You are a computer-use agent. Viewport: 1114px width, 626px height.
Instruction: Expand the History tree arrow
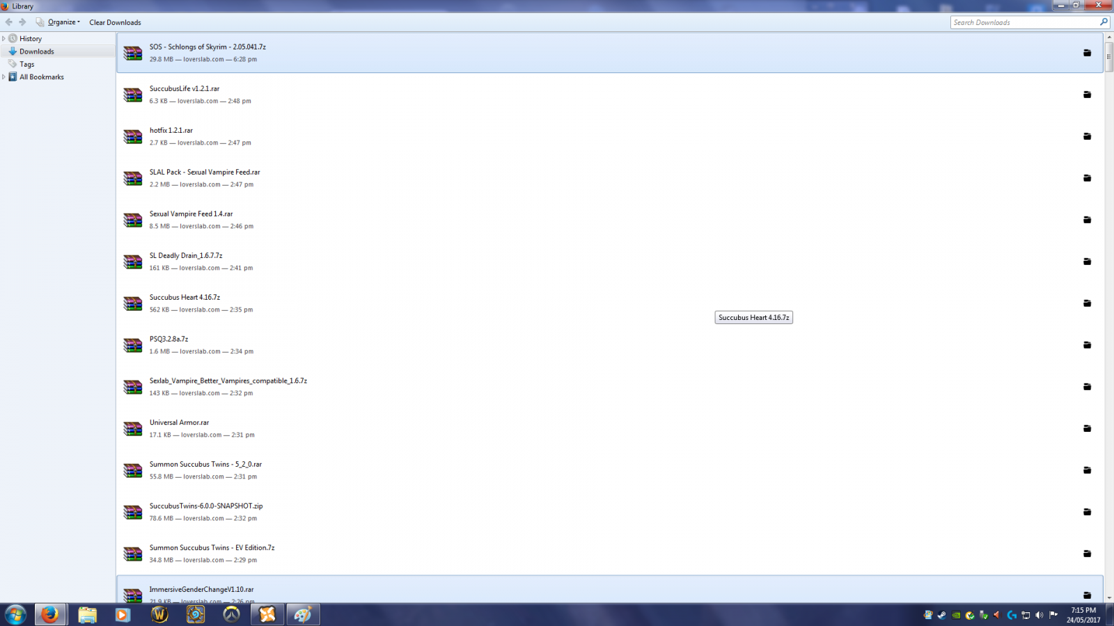coord(3,39)
